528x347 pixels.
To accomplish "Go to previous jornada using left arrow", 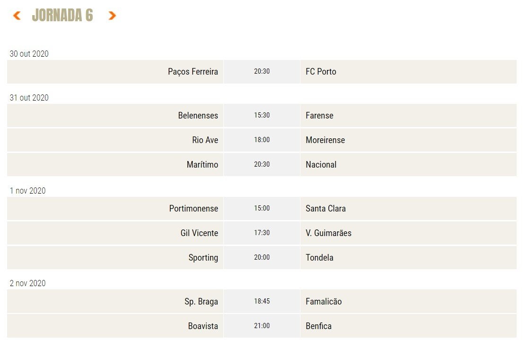I will coord(17,16).
